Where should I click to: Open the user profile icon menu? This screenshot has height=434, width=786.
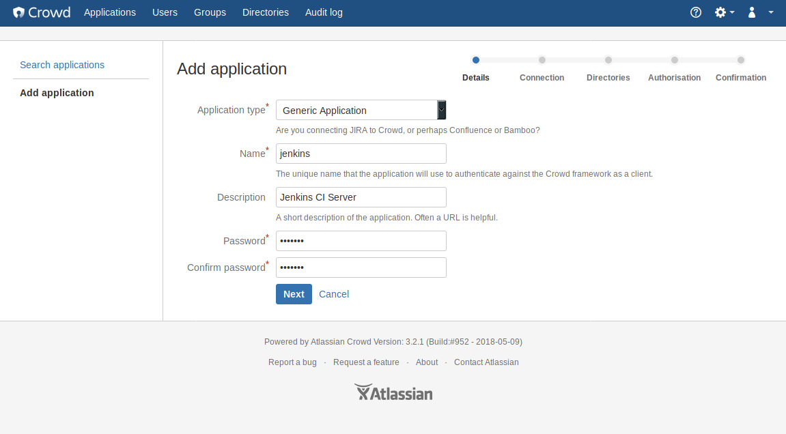(751, 12)
